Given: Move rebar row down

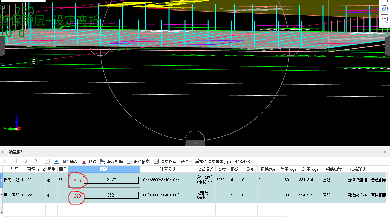Looking at the screenshot, I should click(56, 161).
